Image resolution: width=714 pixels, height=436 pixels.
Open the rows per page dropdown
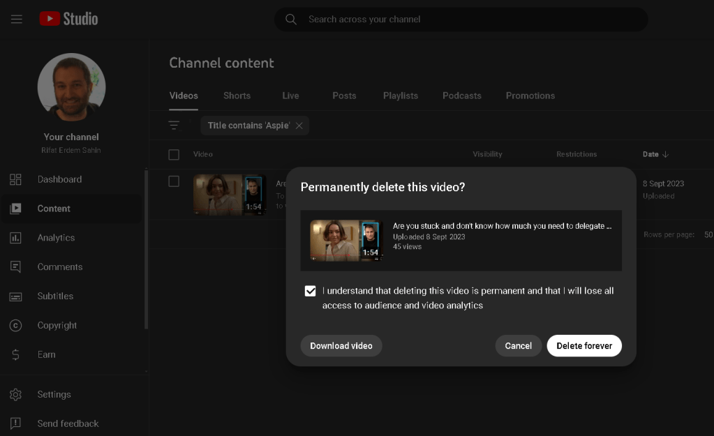coord(708,235)
